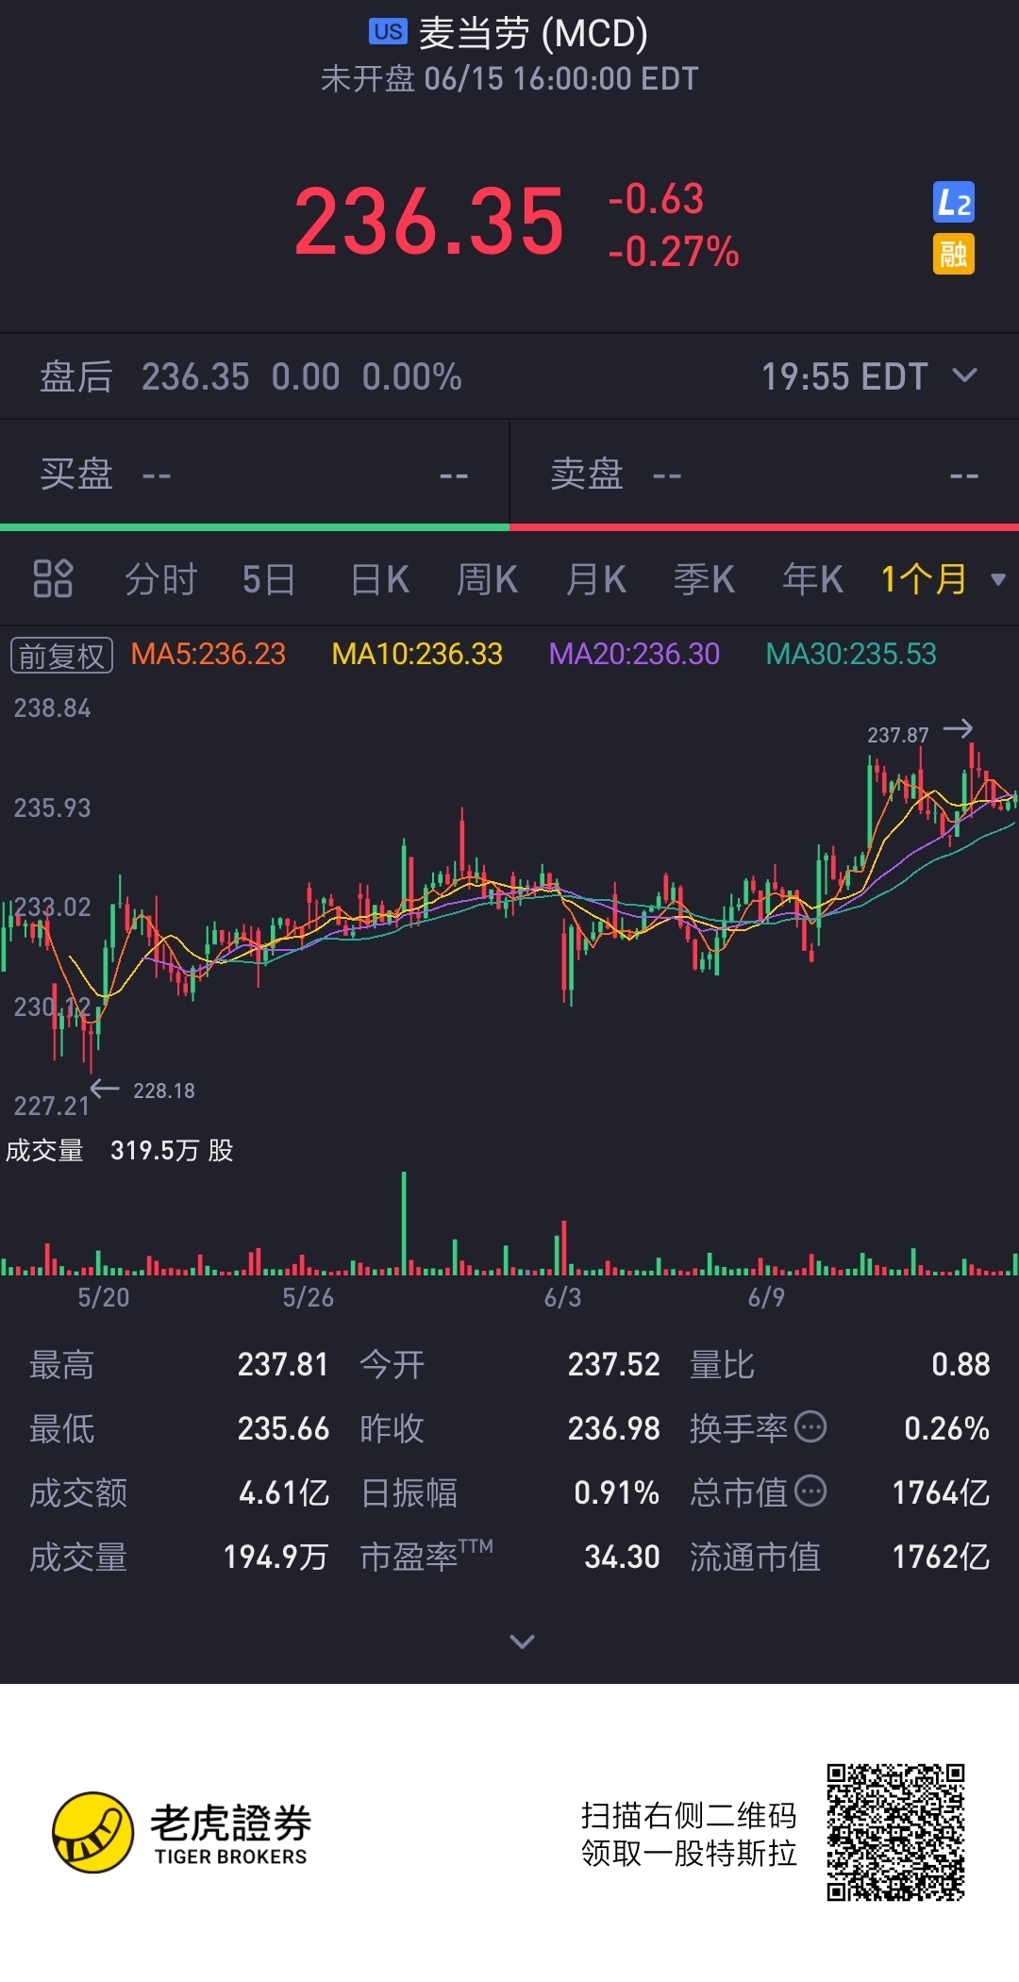This screenshot has height=1982, width=1019.
Task: Tap info icon next to 换手率
Action: pos(810,1427)
